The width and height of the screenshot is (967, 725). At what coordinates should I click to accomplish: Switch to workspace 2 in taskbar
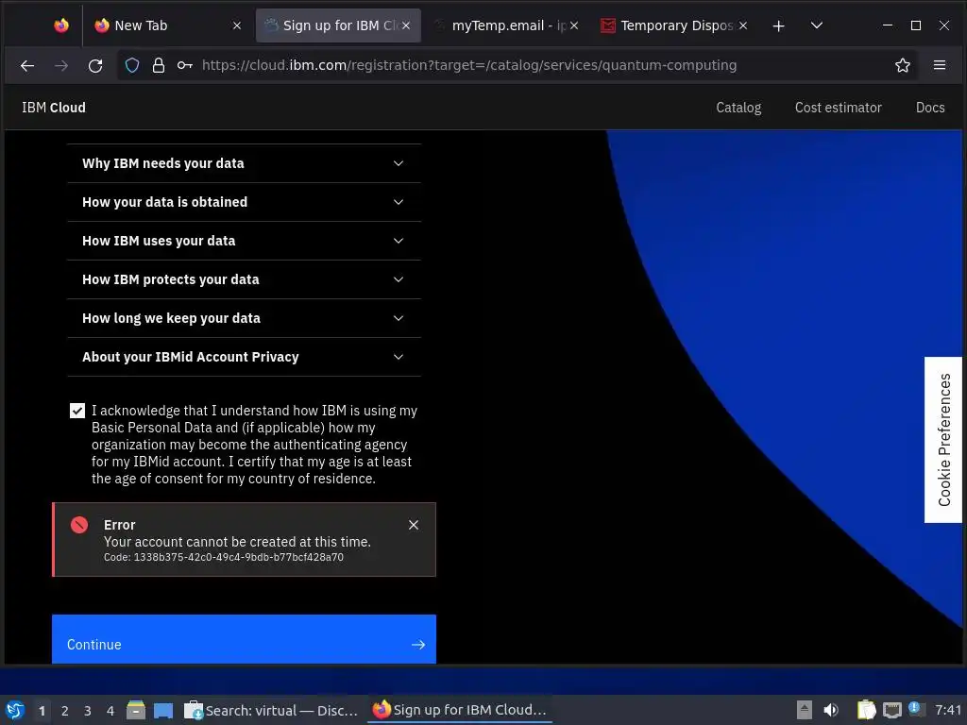tap(65, 711)
